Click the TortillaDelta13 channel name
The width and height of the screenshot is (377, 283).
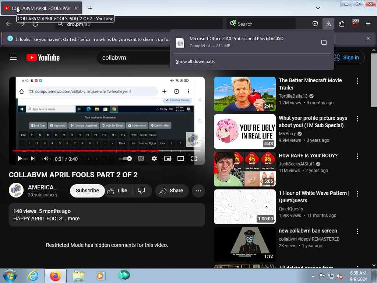tap(293, 96)
